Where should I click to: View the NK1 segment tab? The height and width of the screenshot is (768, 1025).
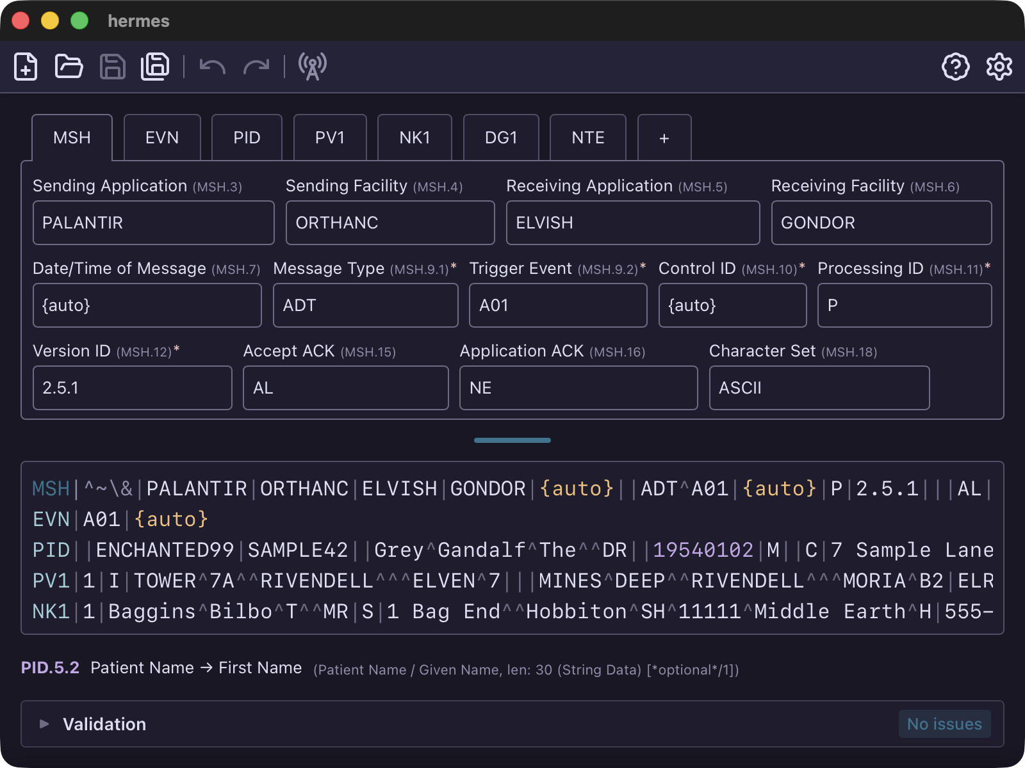pyautogui.click(x=414, y=137)
